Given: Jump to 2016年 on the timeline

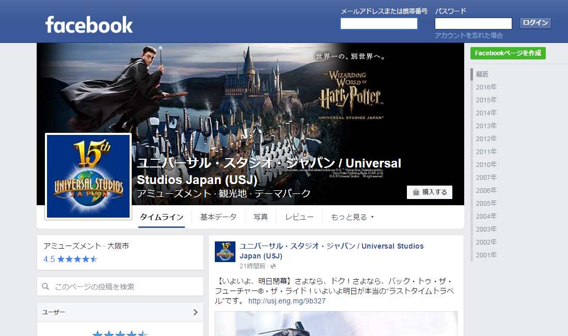Looking at the screenshot, I should [486, 87].
